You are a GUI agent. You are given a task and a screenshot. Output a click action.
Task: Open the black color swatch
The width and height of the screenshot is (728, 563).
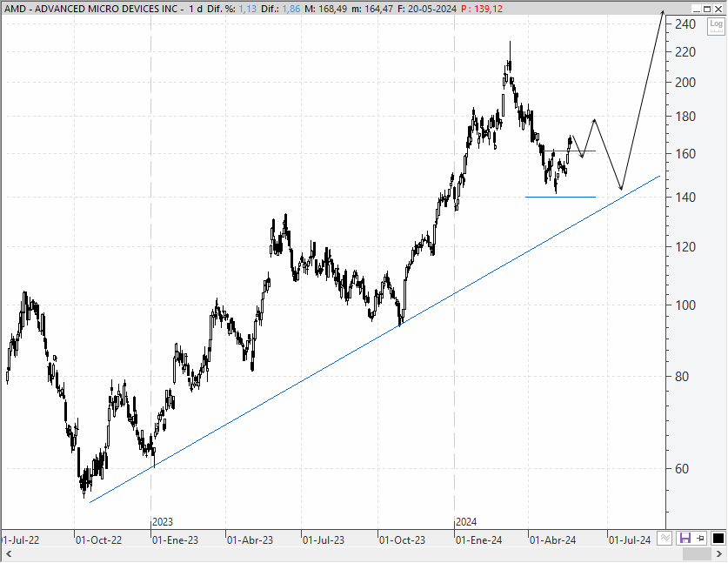[718, 539]
